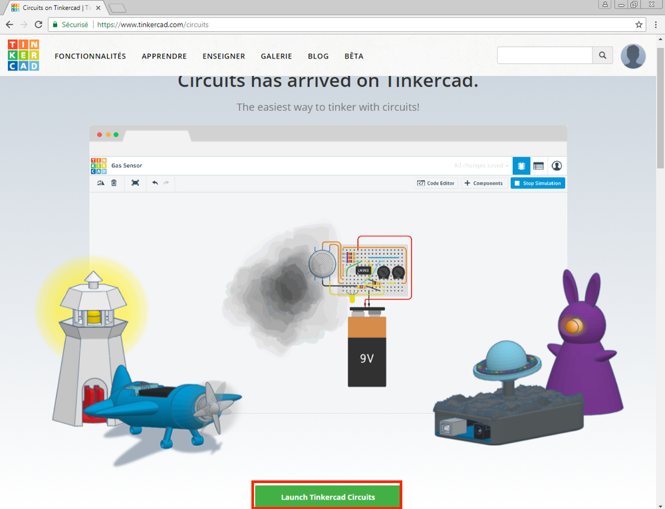Click the page scrollbar up arrow

point(660,39)
